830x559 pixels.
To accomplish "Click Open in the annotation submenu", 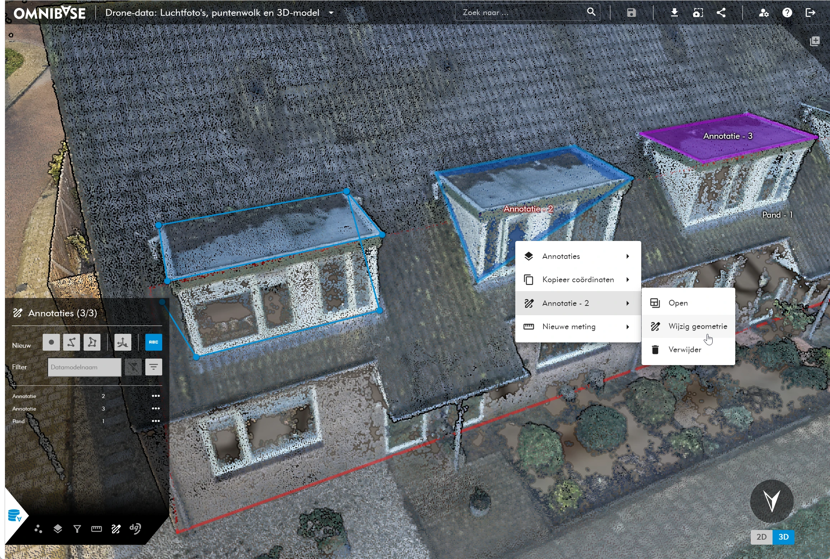I will [678, 303].
